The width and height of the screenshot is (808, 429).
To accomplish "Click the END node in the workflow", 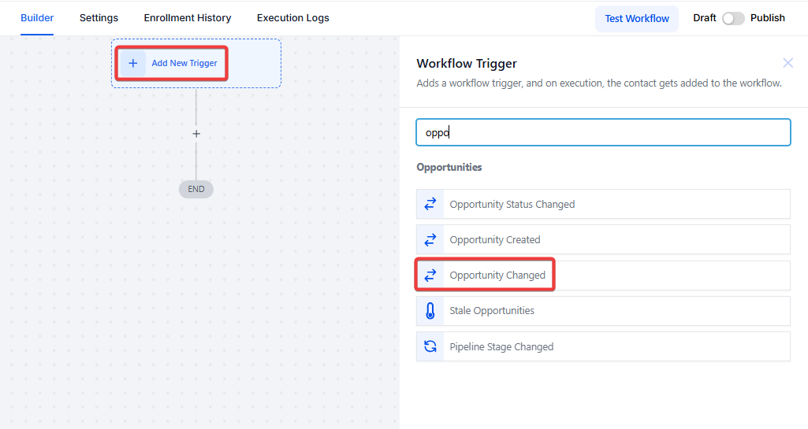I will [196, 189].
